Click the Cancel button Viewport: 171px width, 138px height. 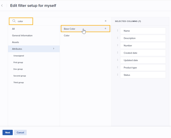pos(20,132)
